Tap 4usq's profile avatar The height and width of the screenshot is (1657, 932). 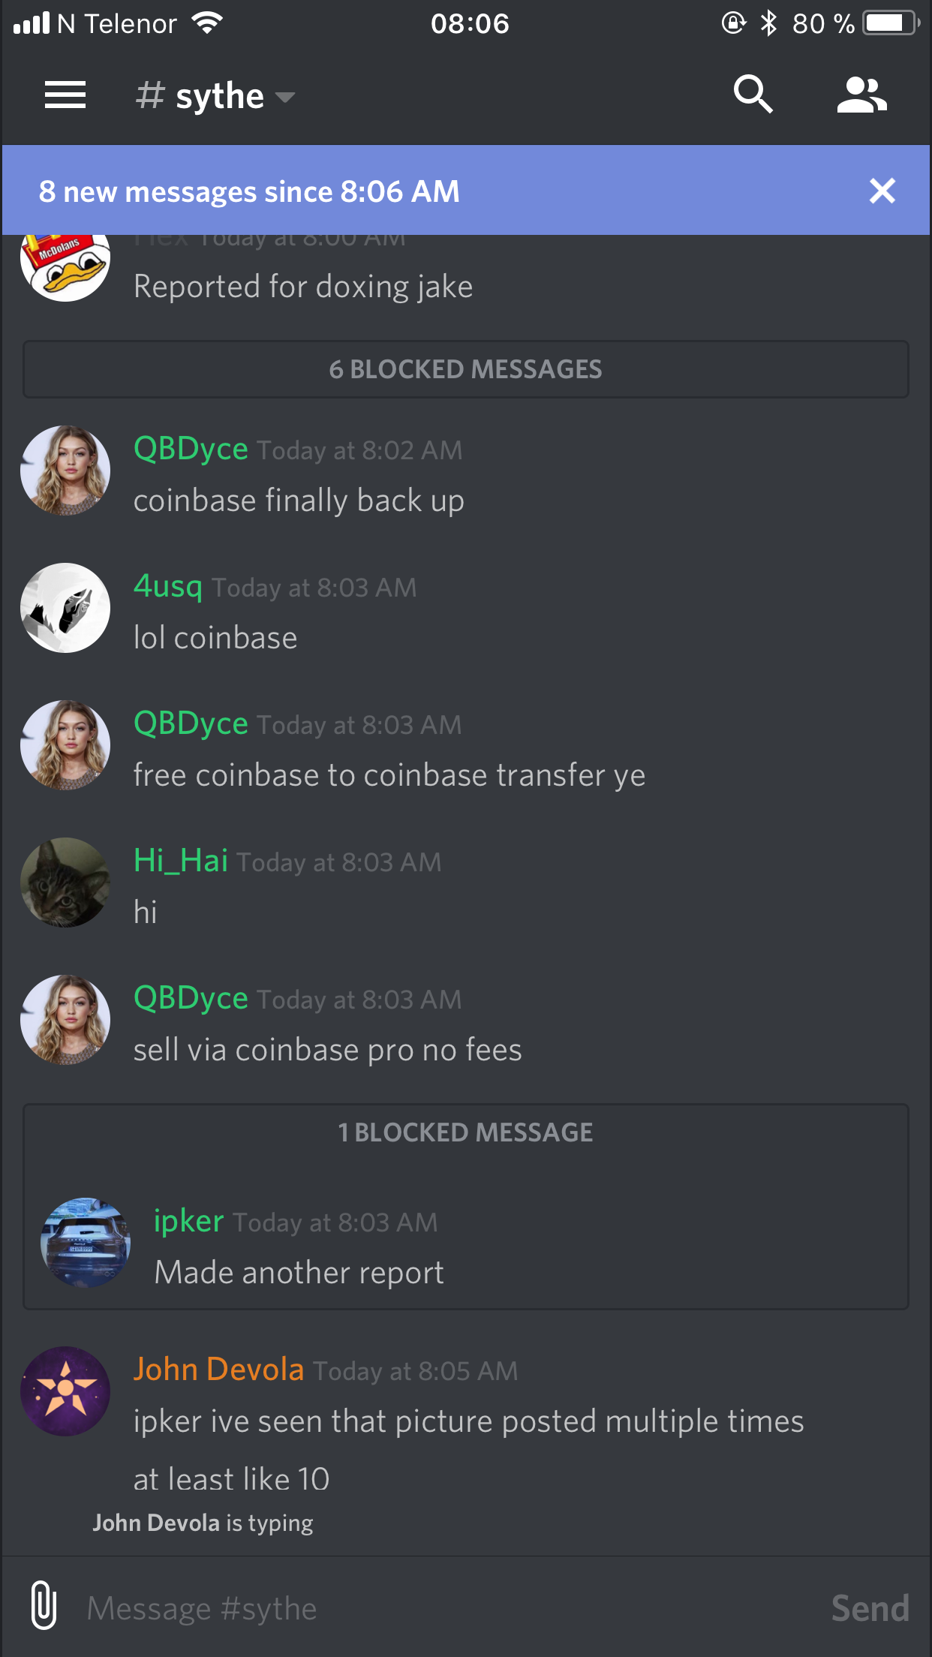[65, 608]
